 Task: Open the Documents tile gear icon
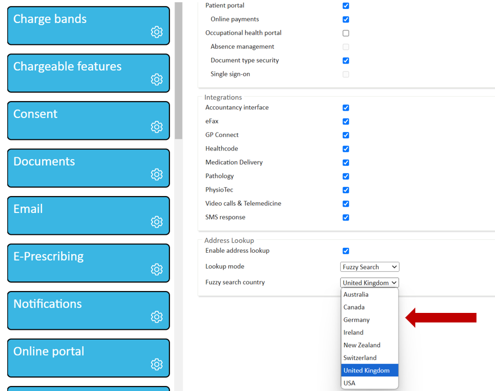pos(157,174)
